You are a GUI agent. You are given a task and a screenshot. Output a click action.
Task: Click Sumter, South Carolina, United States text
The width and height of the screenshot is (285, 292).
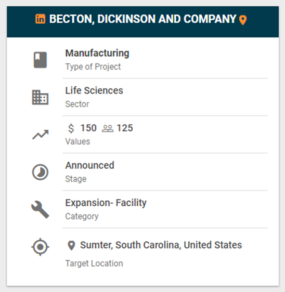coord(161,245)
